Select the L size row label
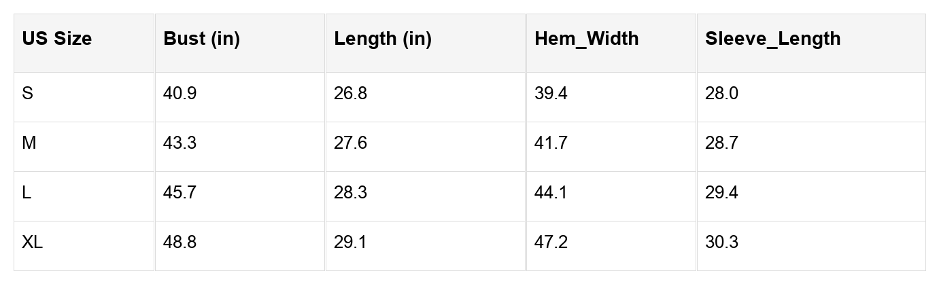This screenshot has height=284, width=939. pyautogui.click(x=27, y=193)
